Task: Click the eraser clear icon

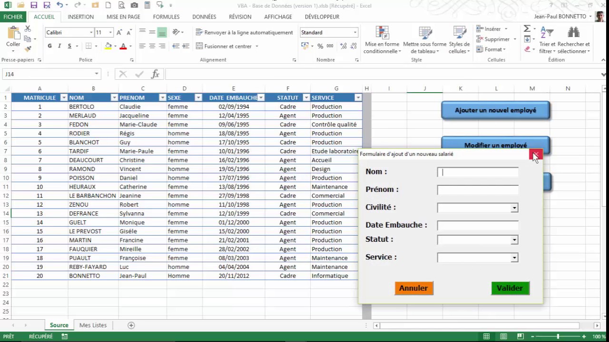Action: coord(527,49)
